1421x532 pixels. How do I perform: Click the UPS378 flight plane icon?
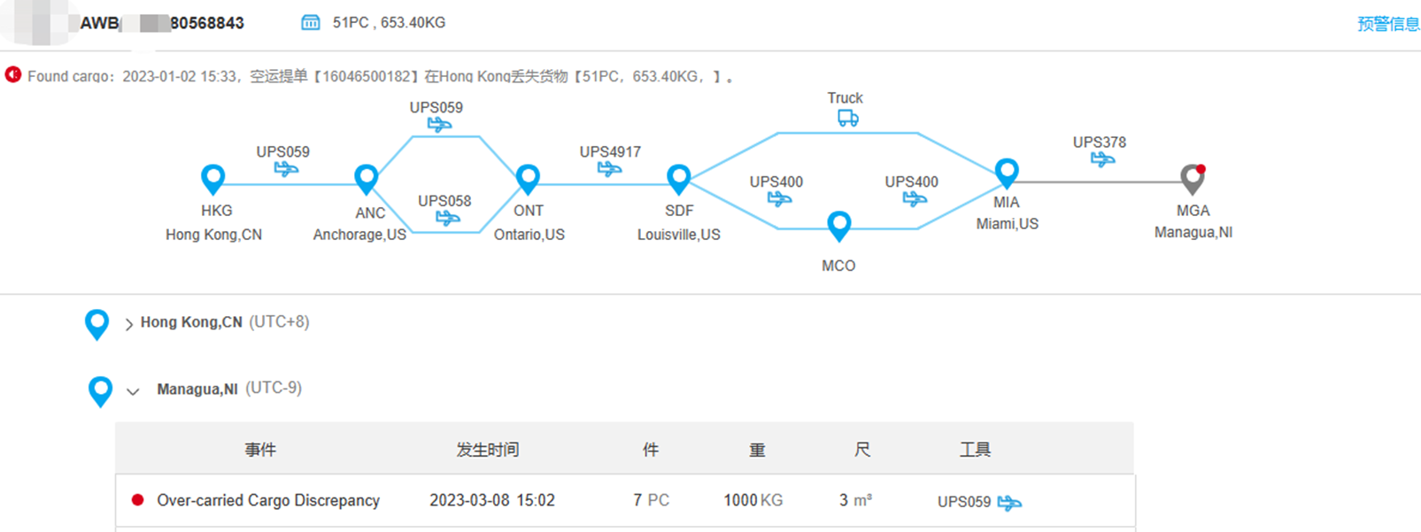[1102, 159]
